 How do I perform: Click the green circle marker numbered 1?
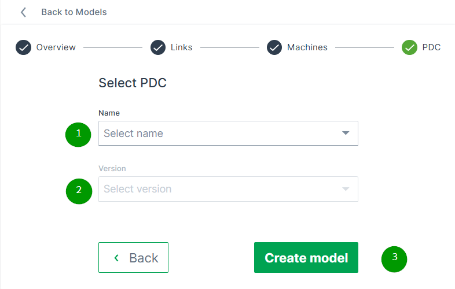(79, 134)
